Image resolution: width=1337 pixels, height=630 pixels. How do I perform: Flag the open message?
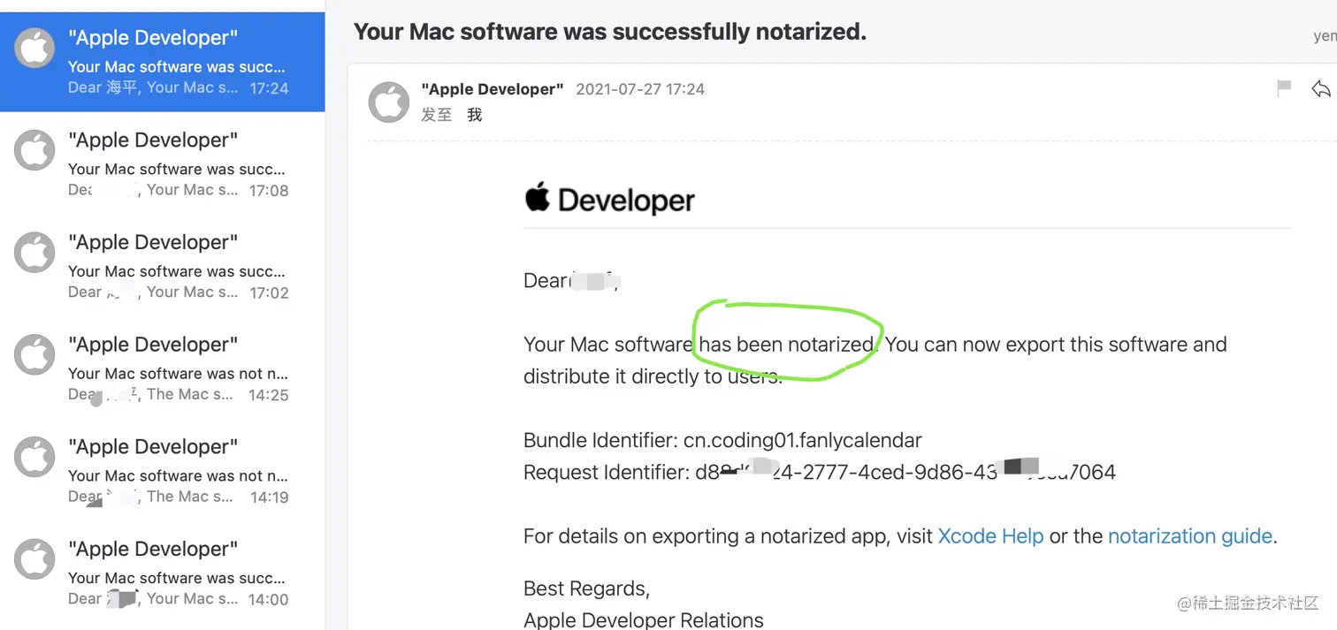coord(1284,87)
